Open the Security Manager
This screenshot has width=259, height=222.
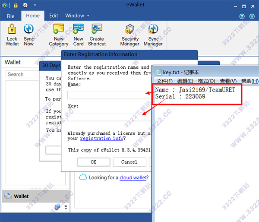[x=130, y=35]
